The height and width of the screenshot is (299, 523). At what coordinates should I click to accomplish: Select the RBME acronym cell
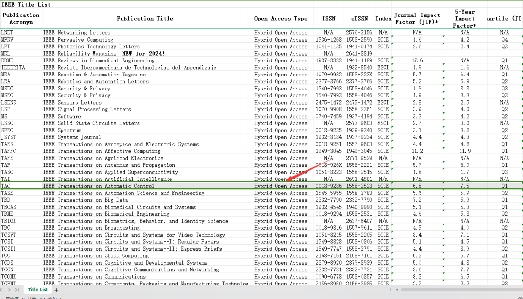[x=21, y=60]
